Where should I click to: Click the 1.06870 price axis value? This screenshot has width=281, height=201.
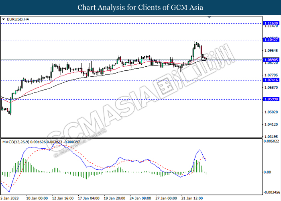coord(271,87)
